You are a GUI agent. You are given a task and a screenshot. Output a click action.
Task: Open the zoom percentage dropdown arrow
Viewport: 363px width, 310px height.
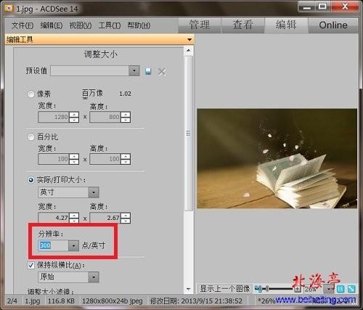[329, 289]
